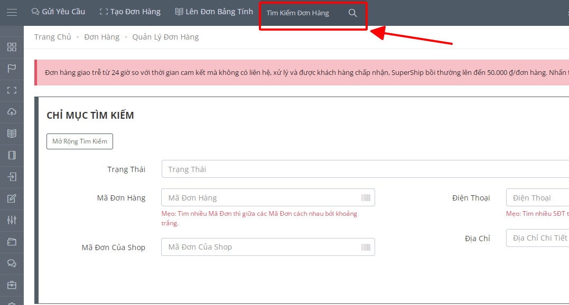Viewport: 569px width, 305px height.
Task: Click the brackets scan sidebar icon
Action: [x=12, y=90]
